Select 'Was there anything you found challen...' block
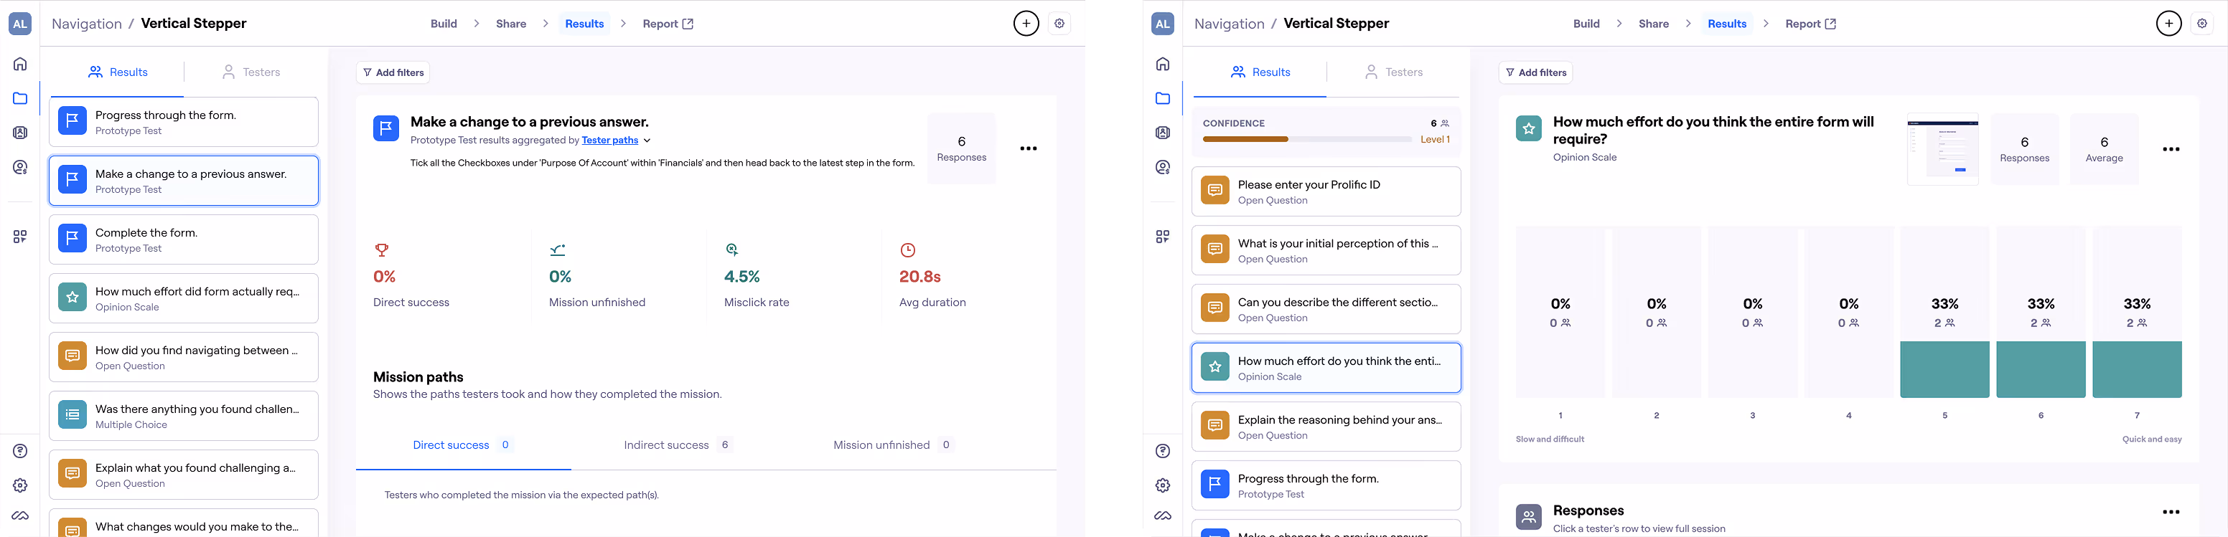Viewport: 2228px width, 537px height. pos(183,416)
